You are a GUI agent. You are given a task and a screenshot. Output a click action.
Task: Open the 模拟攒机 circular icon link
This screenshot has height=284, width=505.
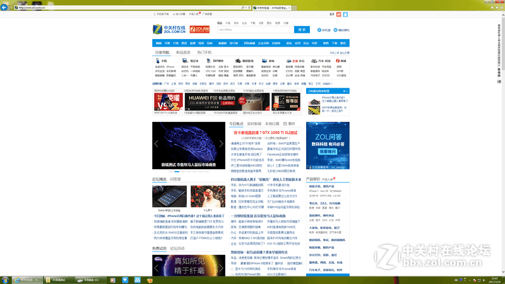pyautogui.click(x=335, y=30)
